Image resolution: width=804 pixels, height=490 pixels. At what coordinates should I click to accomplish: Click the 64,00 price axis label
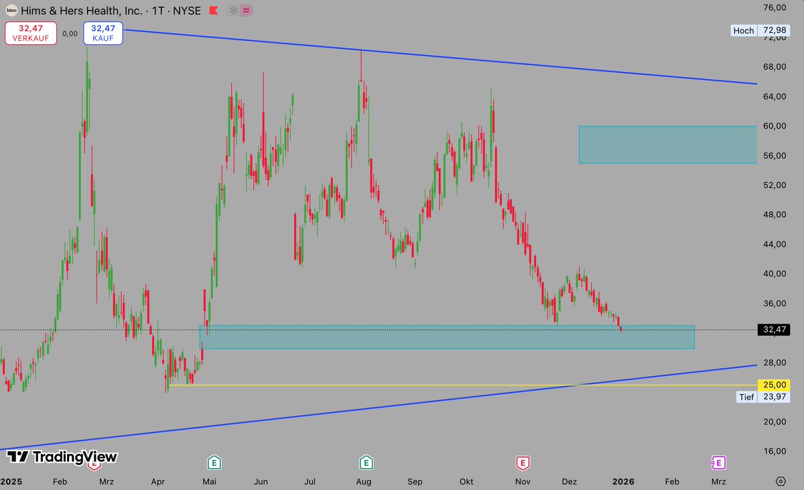(x=774, y=96)
